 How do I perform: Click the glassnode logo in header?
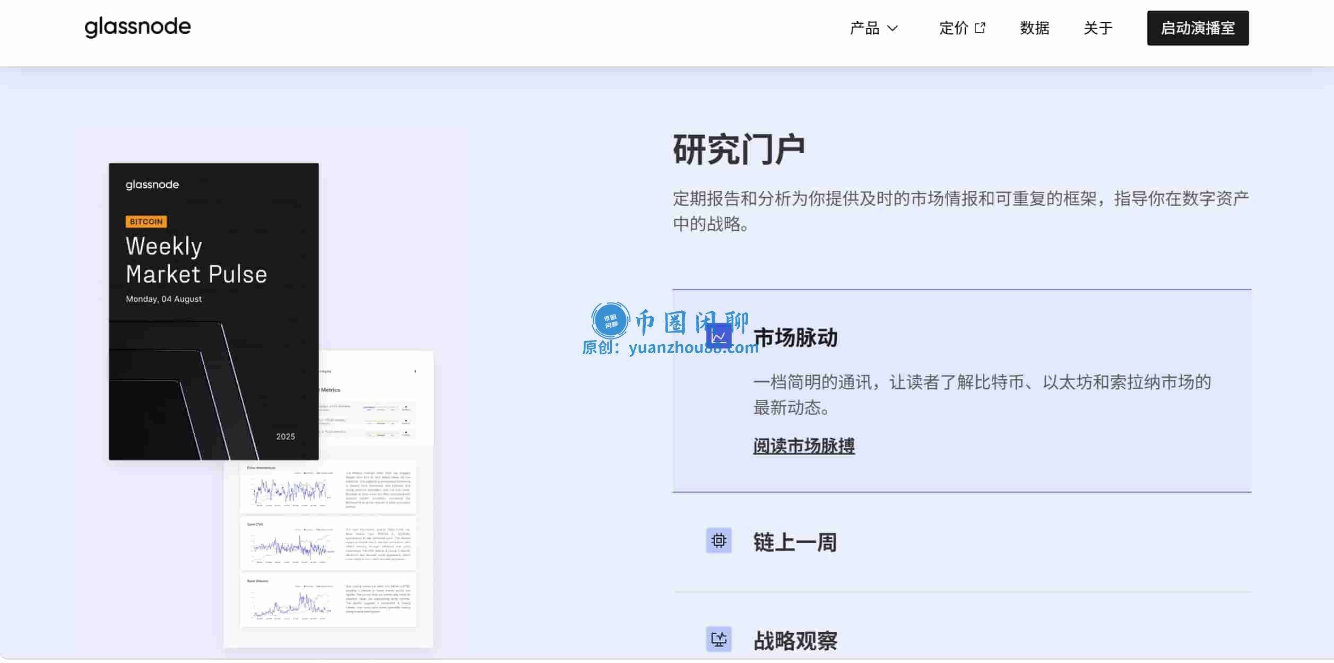point(137,27)
